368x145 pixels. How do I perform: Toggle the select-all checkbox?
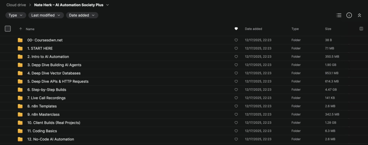[8, 29]
